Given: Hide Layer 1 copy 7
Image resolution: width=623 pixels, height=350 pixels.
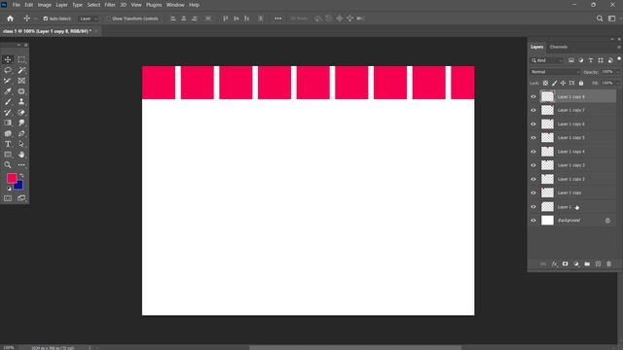Looking at the screenshot, I should pos(533,110).
